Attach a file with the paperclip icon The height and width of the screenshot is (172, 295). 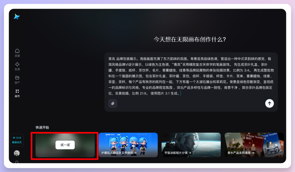[113, 103]
